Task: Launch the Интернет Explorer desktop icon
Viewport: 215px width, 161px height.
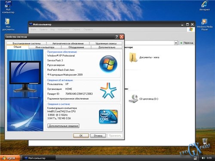Action: click(205, 6)
